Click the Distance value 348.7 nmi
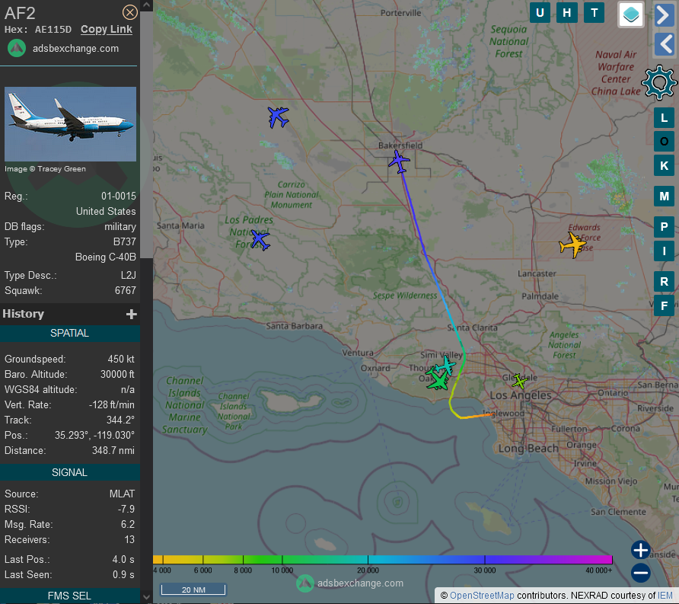Screen dimensions: 679x604 click(113, 451)
